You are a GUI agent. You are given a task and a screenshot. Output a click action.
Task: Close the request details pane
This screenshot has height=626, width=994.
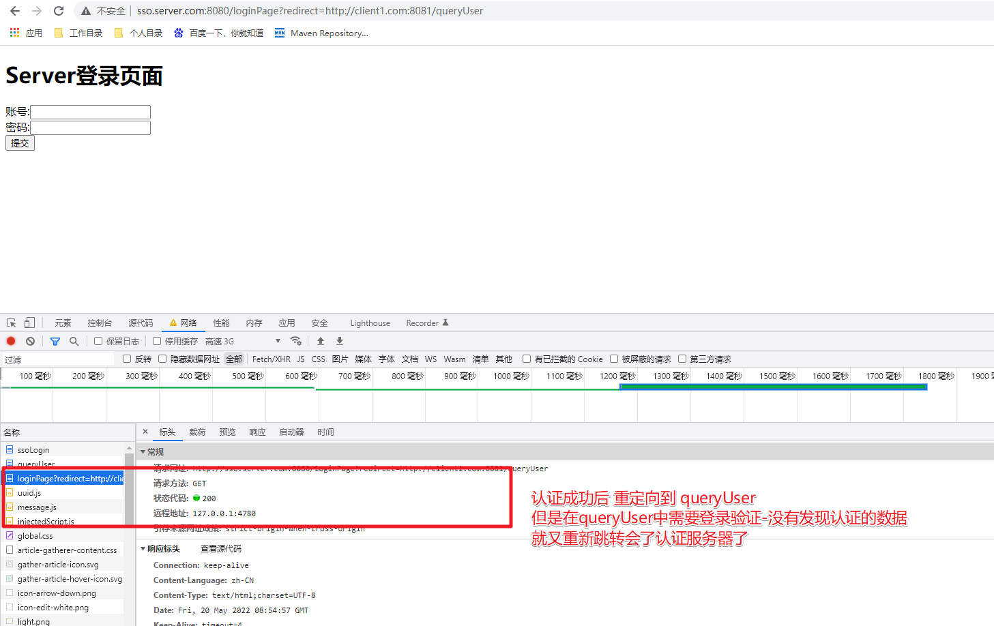145,432
